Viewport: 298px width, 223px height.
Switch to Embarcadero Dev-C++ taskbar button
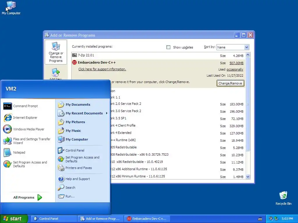[147, 219]
